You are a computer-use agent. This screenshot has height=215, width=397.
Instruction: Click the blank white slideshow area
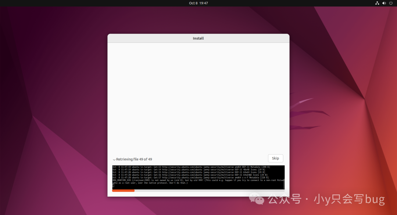click(x=198, y=95)
